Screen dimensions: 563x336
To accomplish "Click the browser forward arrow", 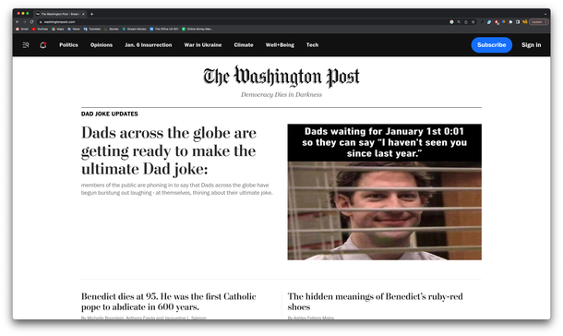I will tap(24, 22).
